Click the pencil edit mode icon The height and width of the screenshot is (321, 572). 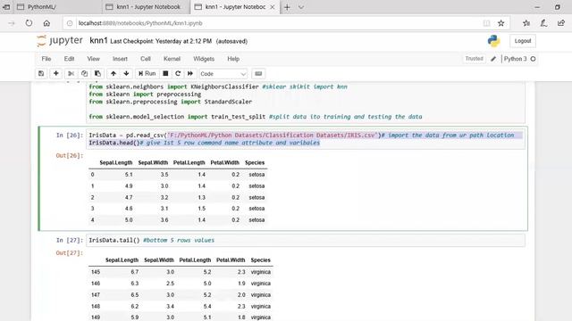click(493, 59)
